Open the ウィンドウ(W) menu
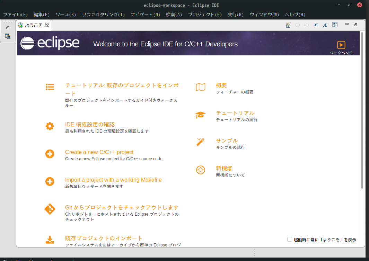This screenshot has height=261, width=369. [264, 15]
